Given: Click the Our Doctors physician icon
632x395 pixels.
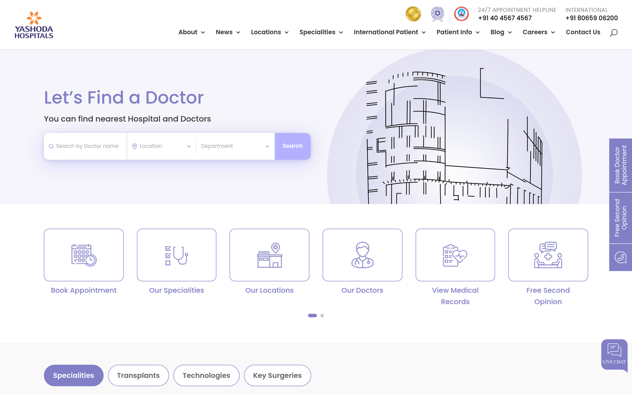Looking at the screenshot, I should coord(363,255).
